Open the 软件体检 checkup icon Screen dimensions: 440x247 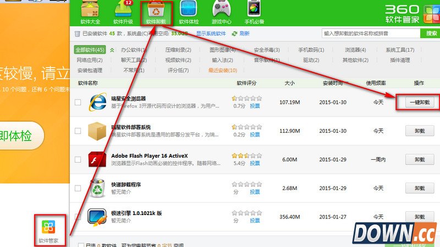coord(189,13)
